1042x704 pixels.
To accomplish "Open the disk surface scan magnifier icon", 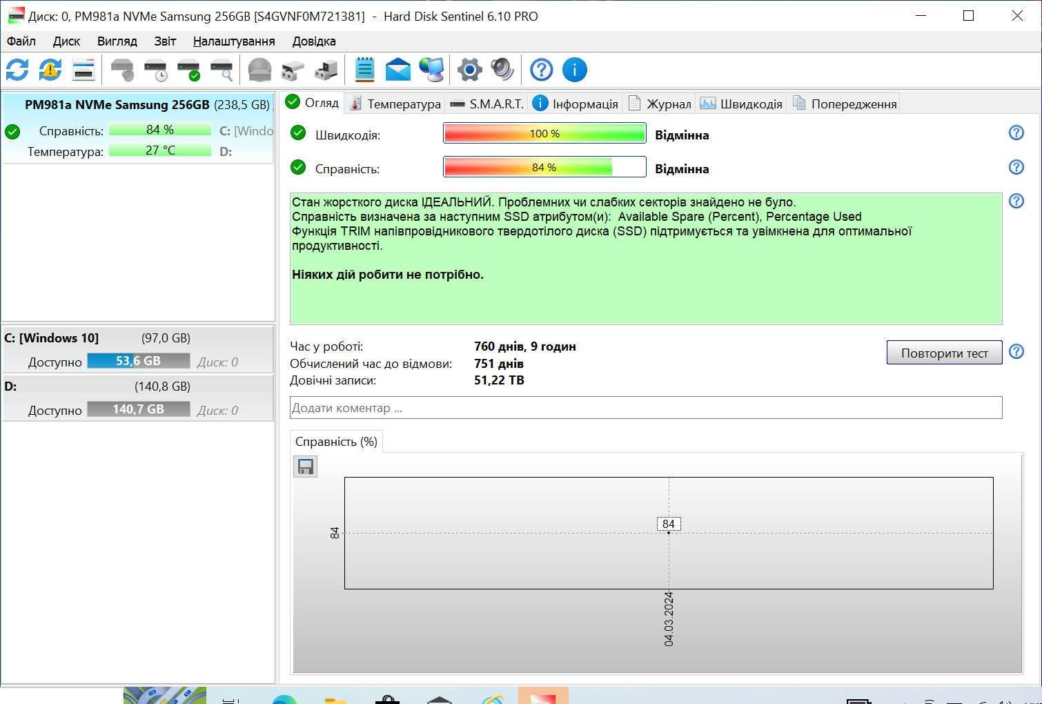I will click(x=222, y=70).
